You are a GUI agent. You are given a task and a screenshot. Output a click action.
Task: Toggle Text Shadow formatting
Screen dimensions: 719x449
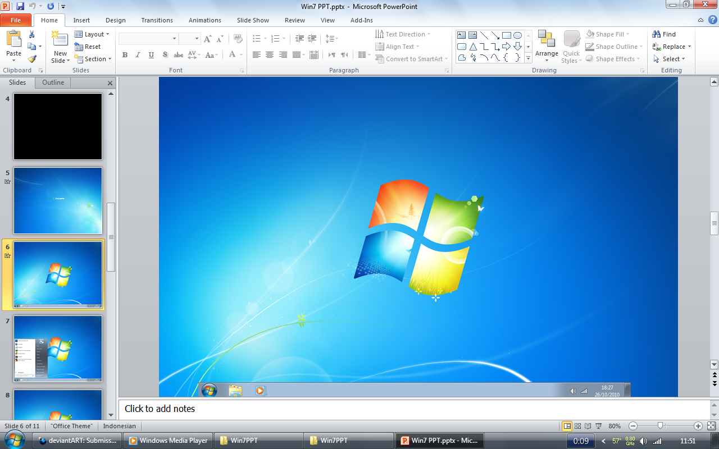(165, 55)
